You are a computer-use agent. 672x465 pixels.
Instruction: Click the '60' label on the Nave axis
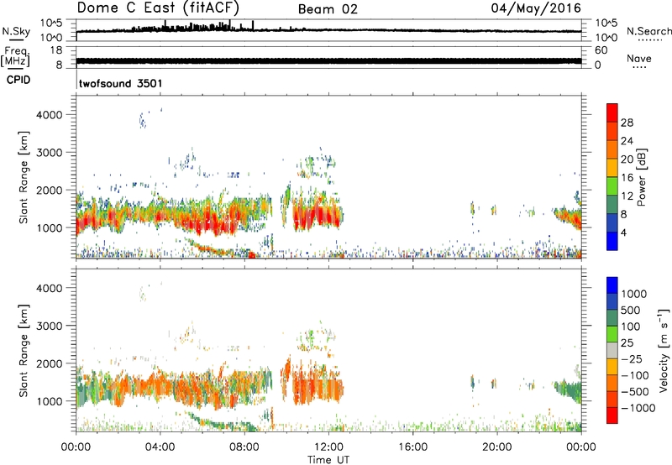coord(601,50)
